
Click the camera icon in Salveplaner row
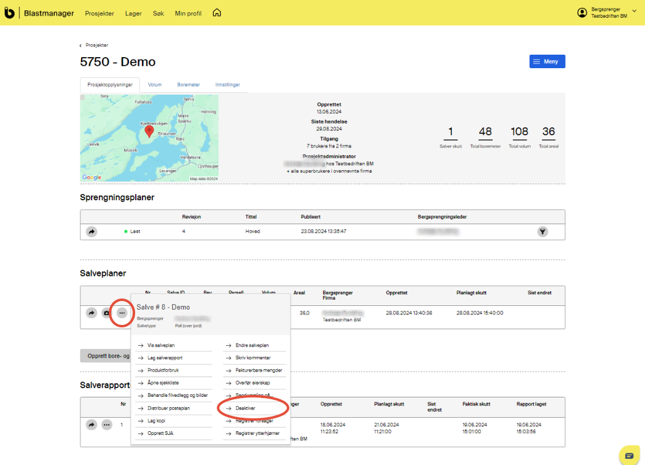107,313
